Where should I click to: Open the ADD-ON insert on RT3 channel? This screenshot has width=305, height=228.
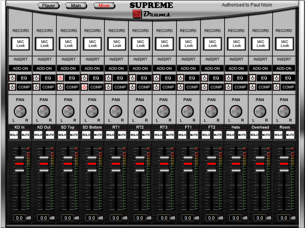[x=164, y=69]
